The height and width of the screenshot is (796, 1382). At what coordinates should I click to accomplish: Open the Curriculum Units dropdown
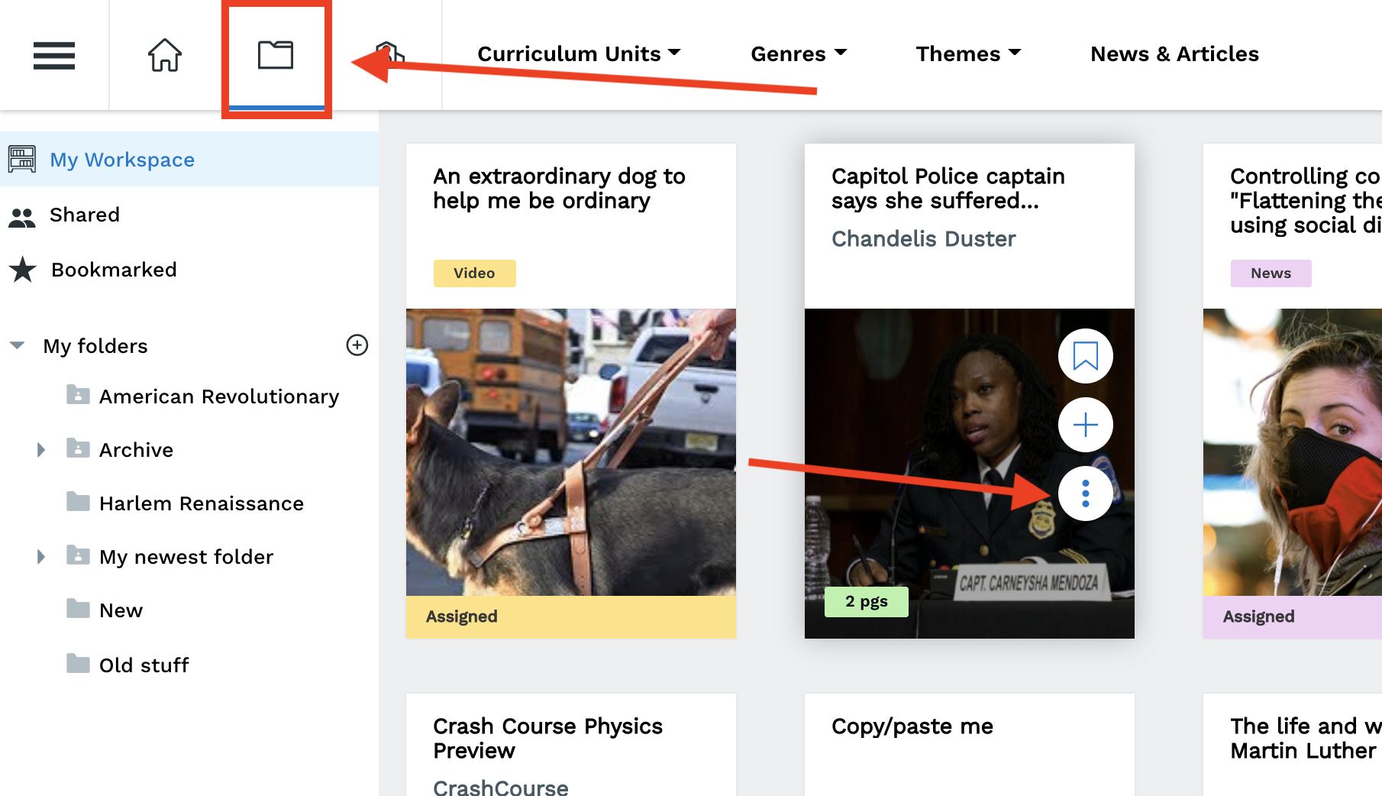(x=579, y=53)
